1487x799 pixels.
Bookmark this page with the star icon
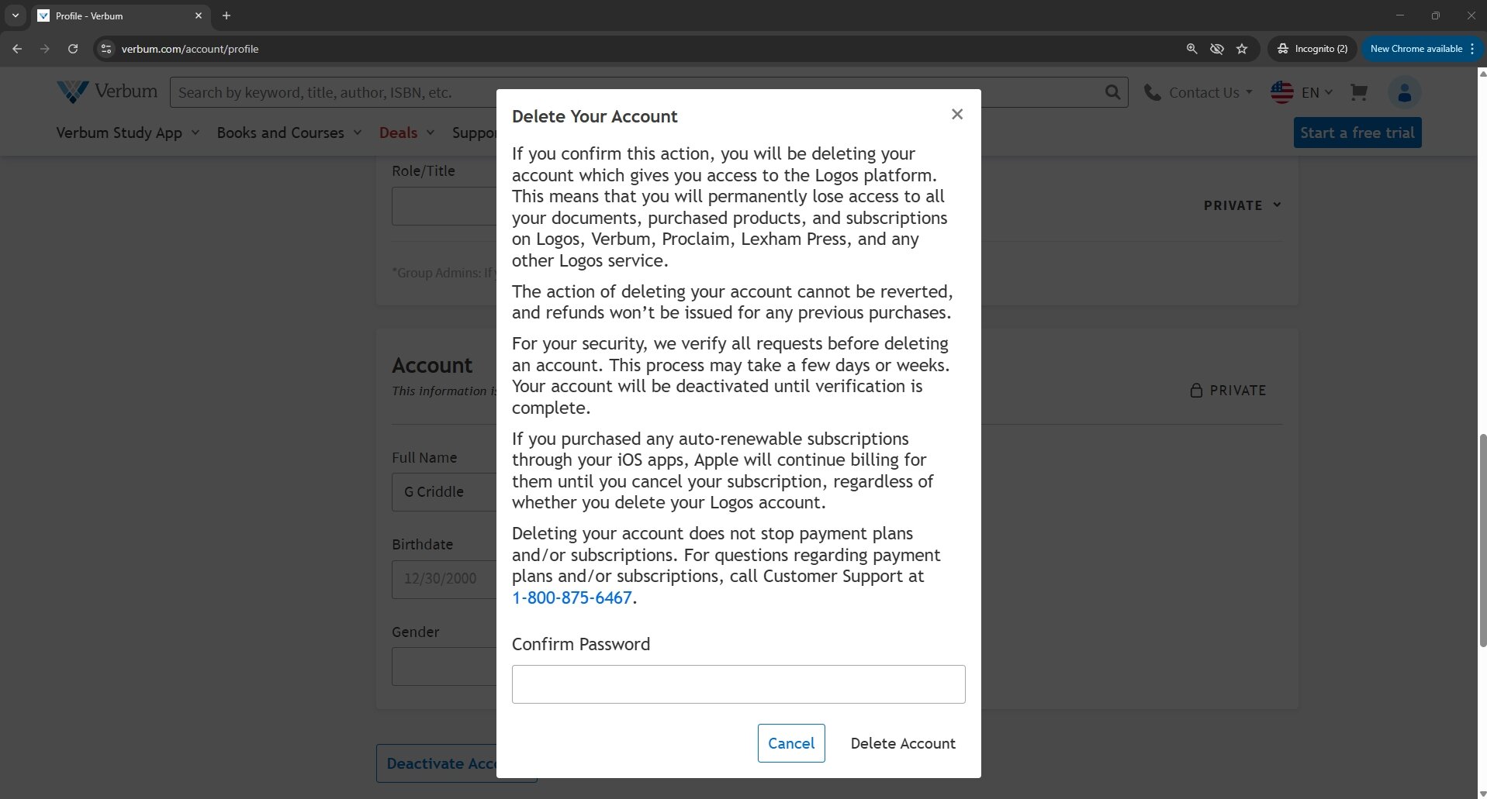click(x=1242, y=48)
